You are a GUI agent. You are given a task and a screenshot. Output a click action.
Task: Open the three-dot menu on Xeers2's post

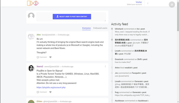(x=105, y=66)
